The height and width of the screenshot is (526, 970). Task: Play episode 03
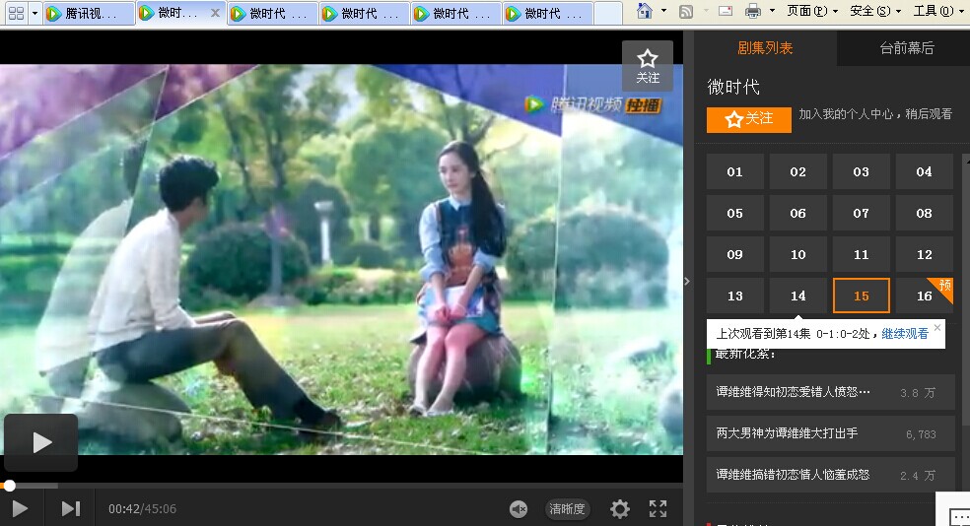click(x=862, y=171)
